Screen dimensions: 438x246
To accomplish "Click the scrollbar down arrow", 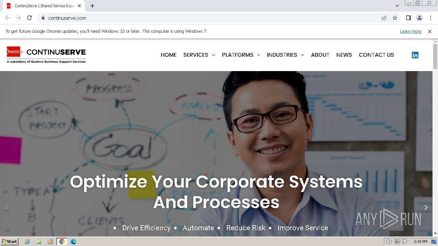I will [435, 233].
